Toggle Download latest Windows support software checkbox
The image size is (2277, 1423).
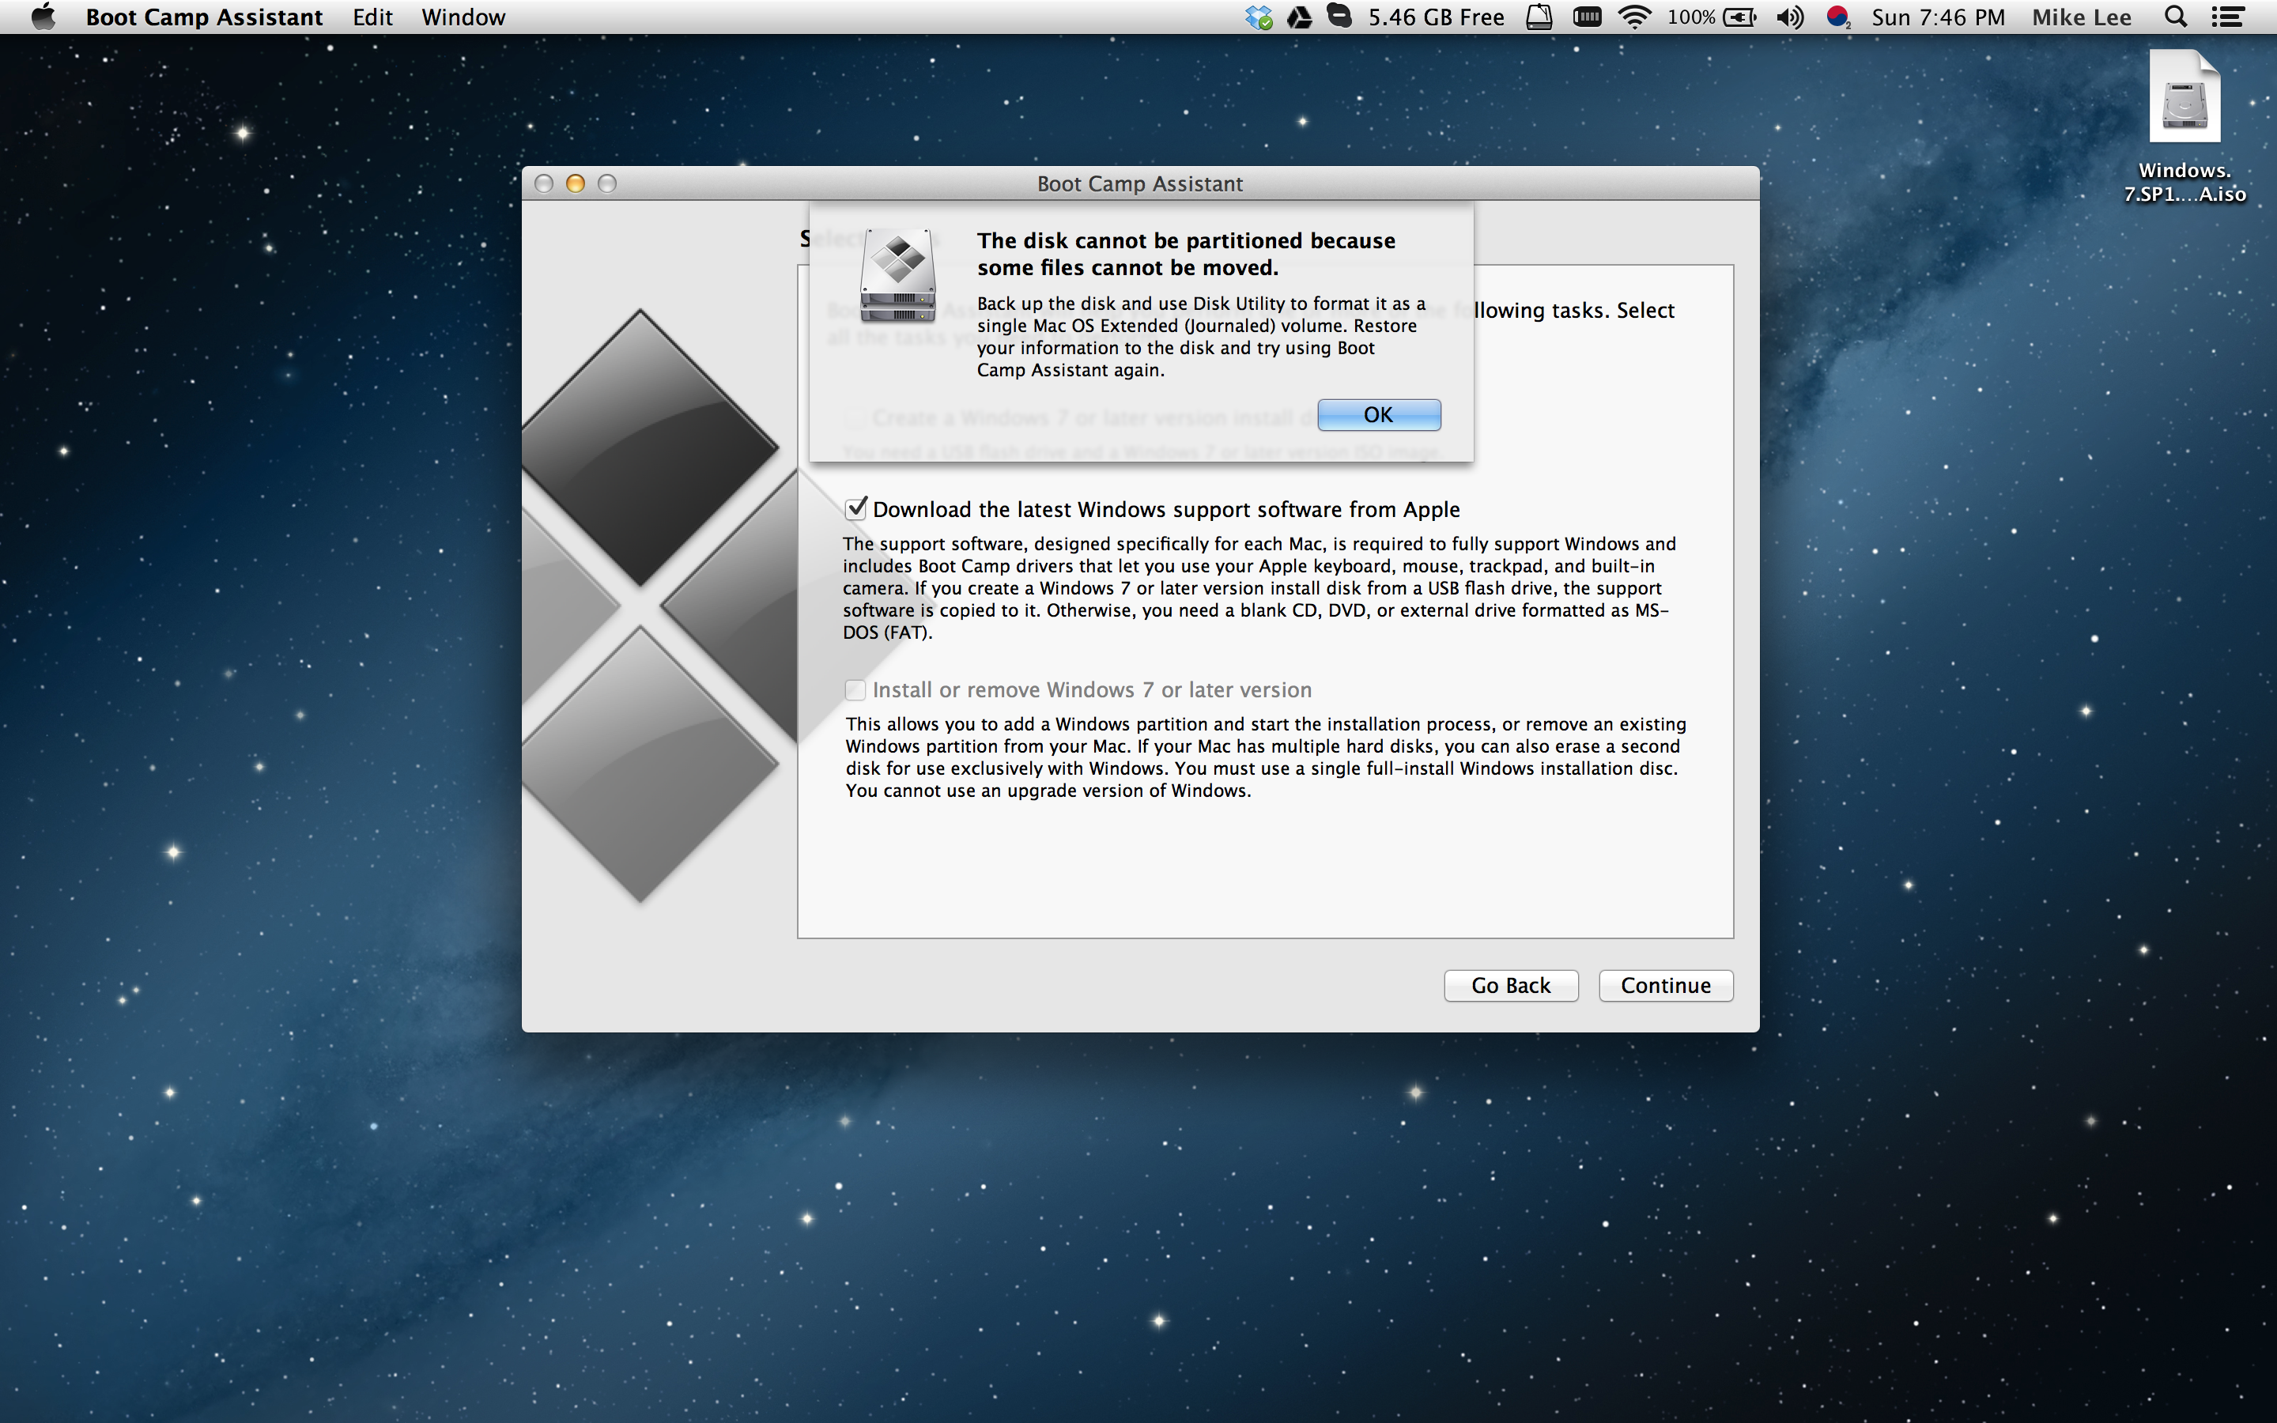pos(855,509)
